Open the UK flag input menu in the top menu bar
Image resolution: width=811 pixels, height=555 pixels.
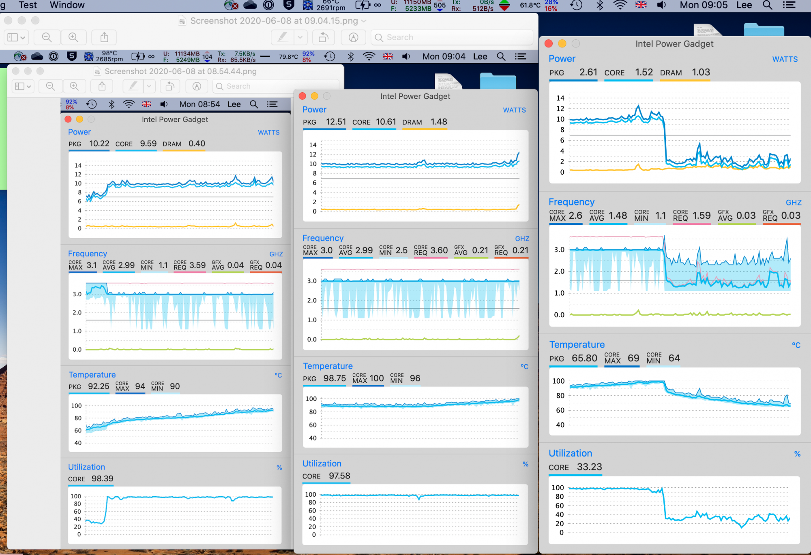641,5
